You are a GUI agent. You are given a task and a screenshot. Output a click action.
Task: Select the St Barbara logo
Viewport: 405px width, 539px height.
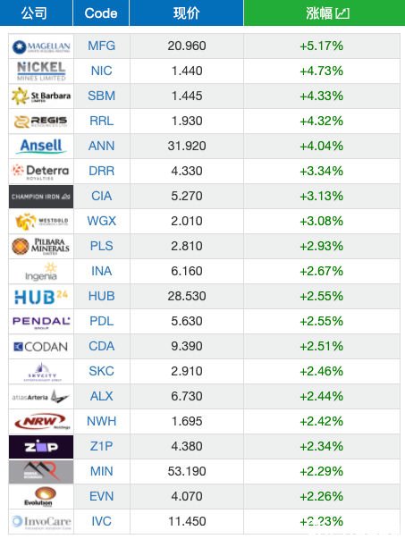click(x=41, y=97)
